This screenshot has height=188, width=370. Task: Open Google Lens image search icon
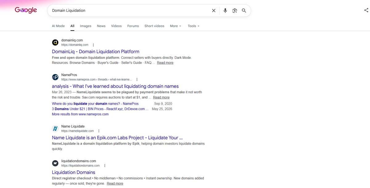pos(235,10)
